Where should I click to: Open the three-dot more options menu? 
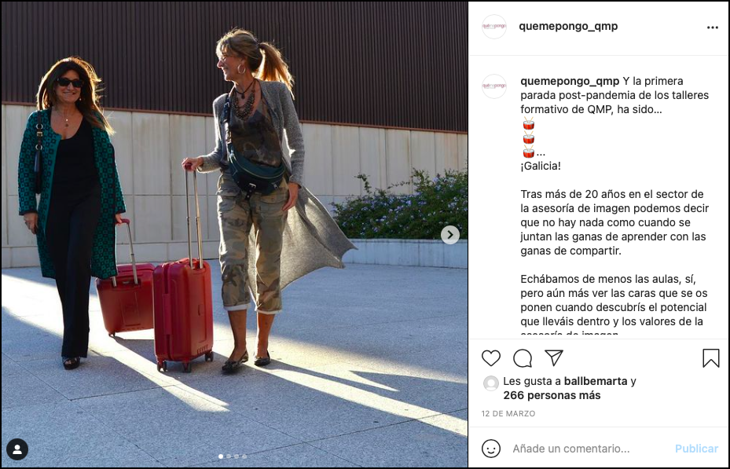(x=712, y=27)
